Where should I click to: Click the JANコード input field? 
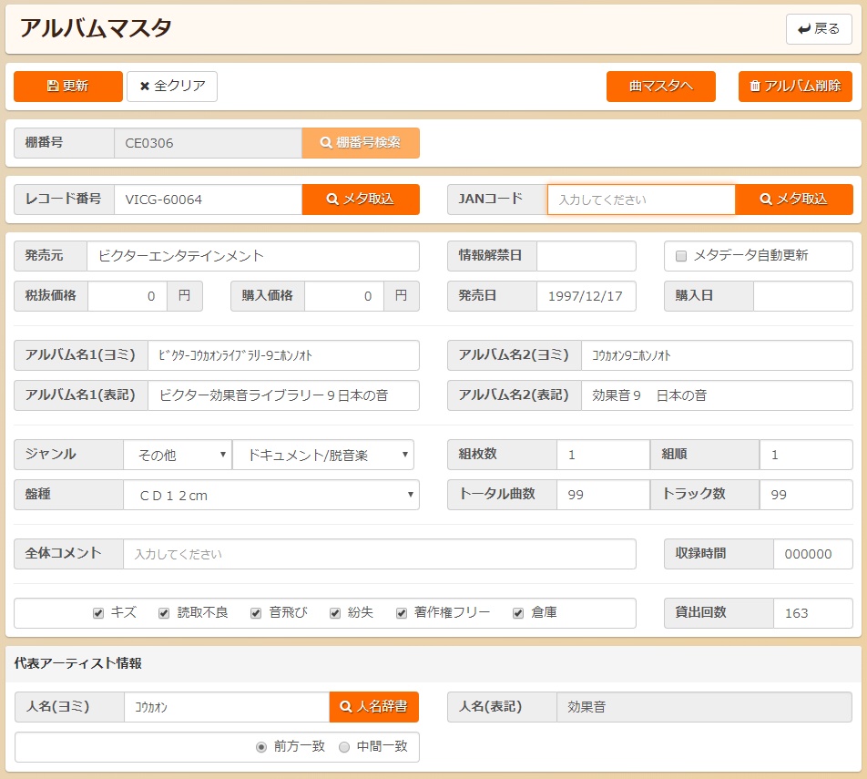click(x=641, y=200)
